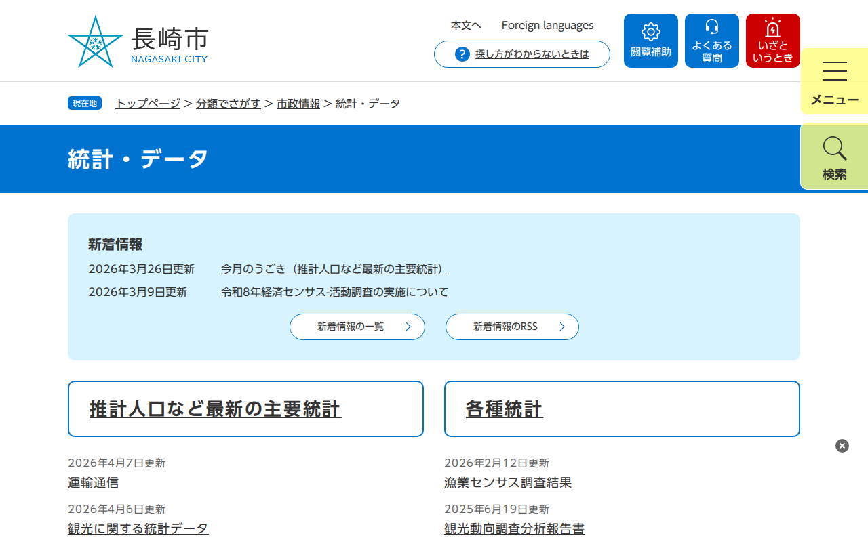The height and width of the screenshot is (542, 868).
Task: Expand the 新着情報のRSS chevron arrow
Action: point(561,327)
